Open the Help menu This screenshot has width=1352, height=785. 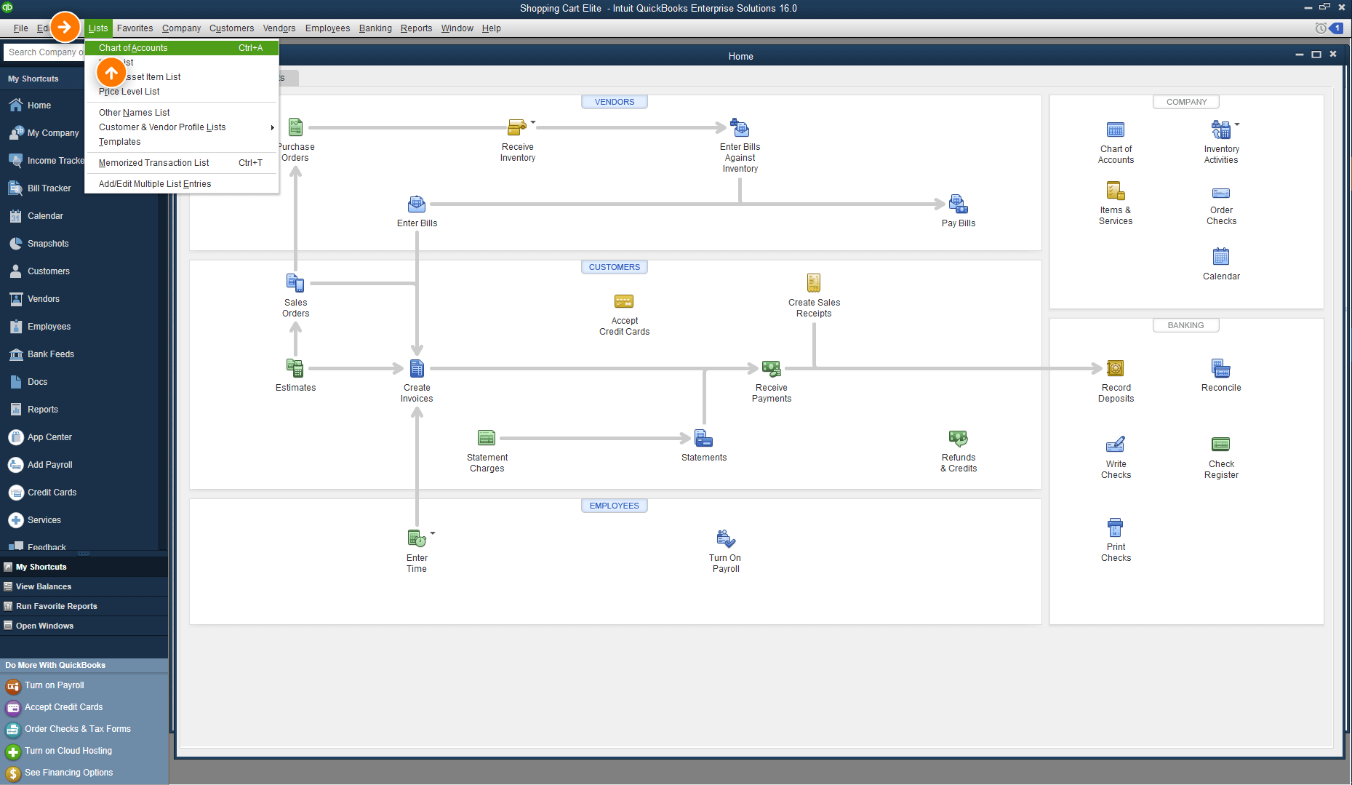491,28
